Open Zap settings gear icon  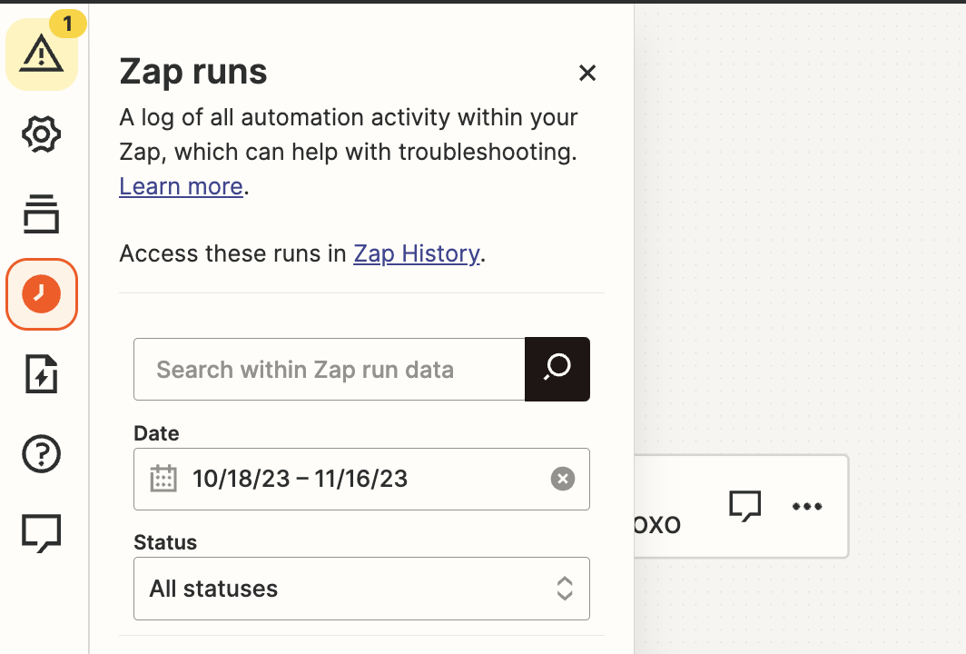click(x=41, y=134)
